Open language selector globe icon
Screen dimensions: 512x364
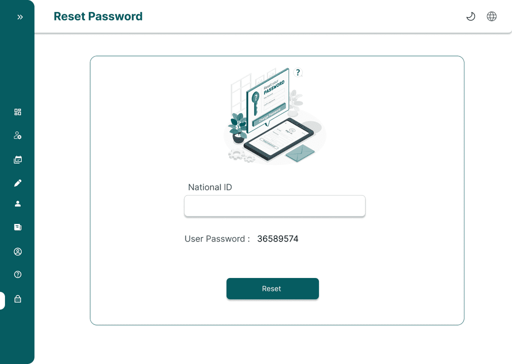coord(492,16)
